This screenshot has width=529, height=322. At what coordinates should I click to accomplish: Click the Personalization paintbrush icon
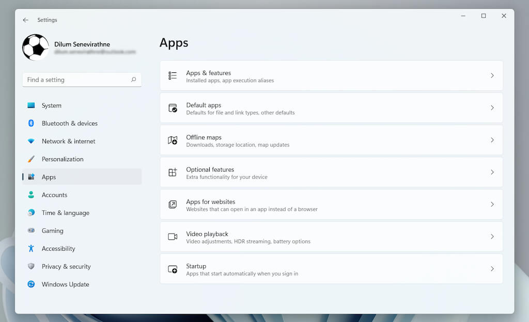click(x=31, y=159)
